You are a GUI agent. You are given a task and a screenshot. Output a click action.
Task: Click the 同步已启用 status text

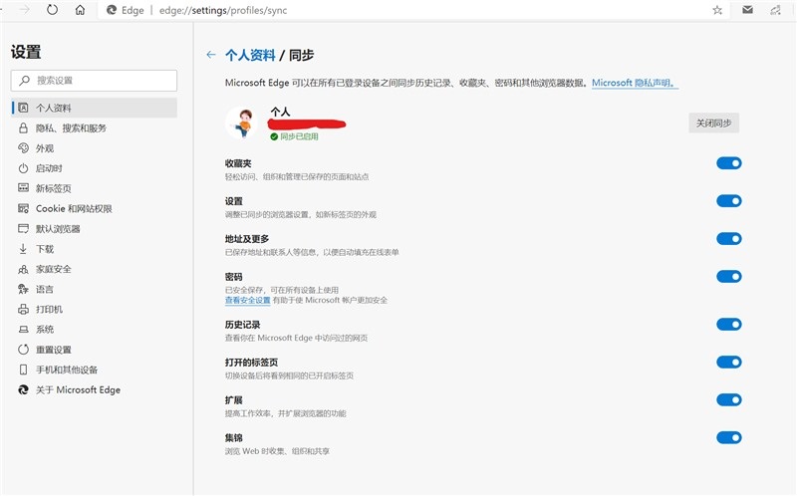point(300,136)
